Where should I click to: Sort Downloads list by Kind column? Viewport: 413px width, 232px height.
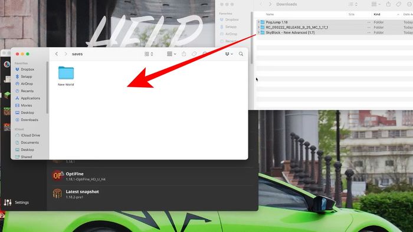coord(377,14)
